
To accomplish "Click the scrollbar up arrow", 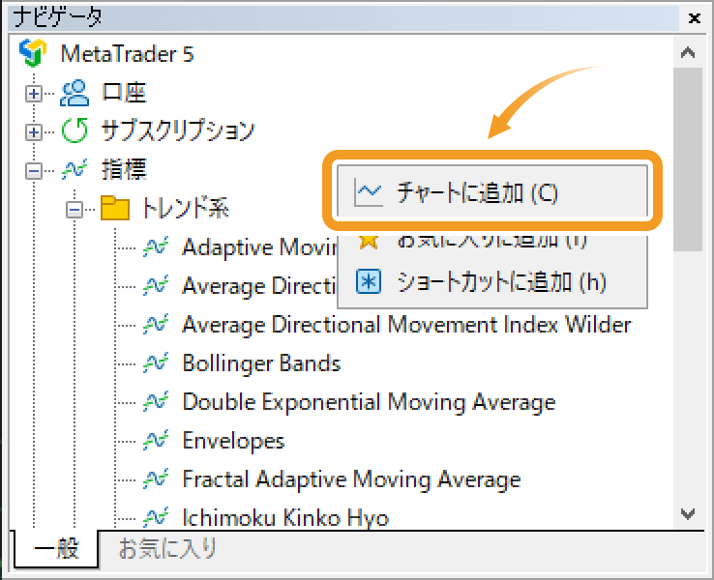I will [688, 53].
